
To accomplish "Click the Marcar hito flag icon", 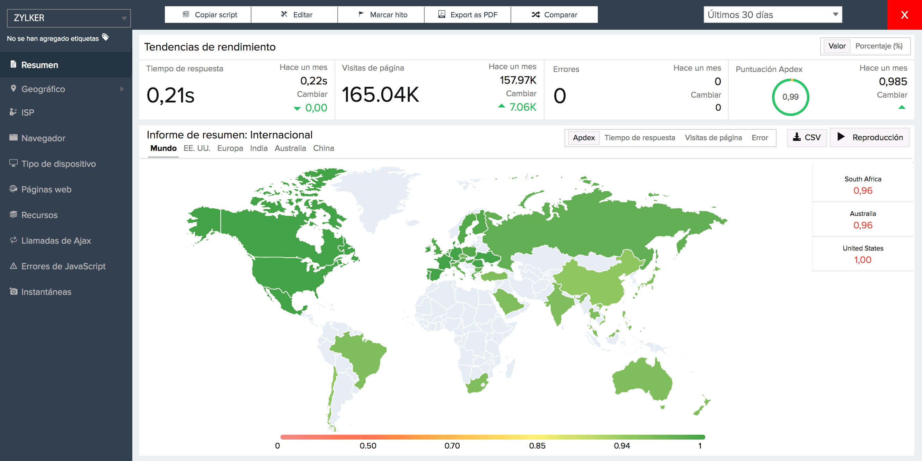I will [x=361, y=14].
